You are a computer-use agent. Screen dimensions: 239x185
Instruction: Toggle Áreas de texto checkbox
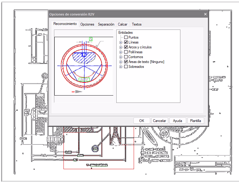click(126, 62)
